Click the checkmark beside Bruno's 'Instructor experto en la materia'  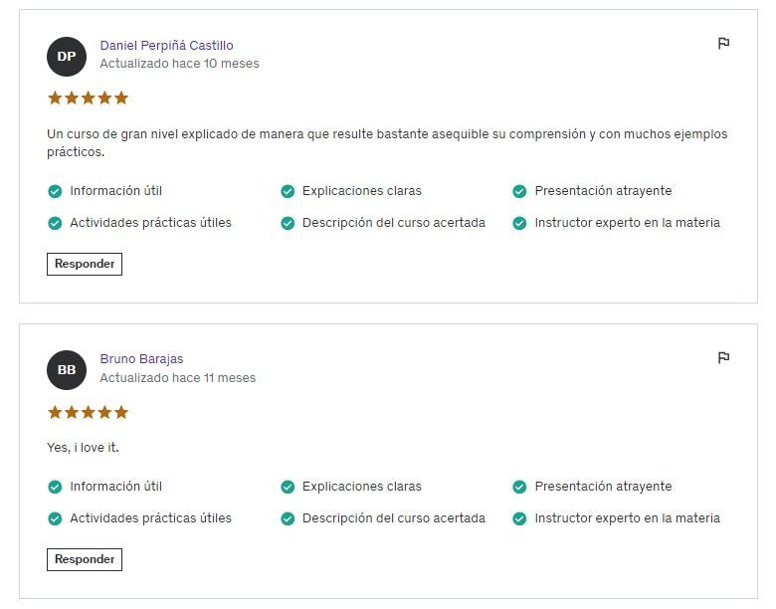click(x=519, y=518)
